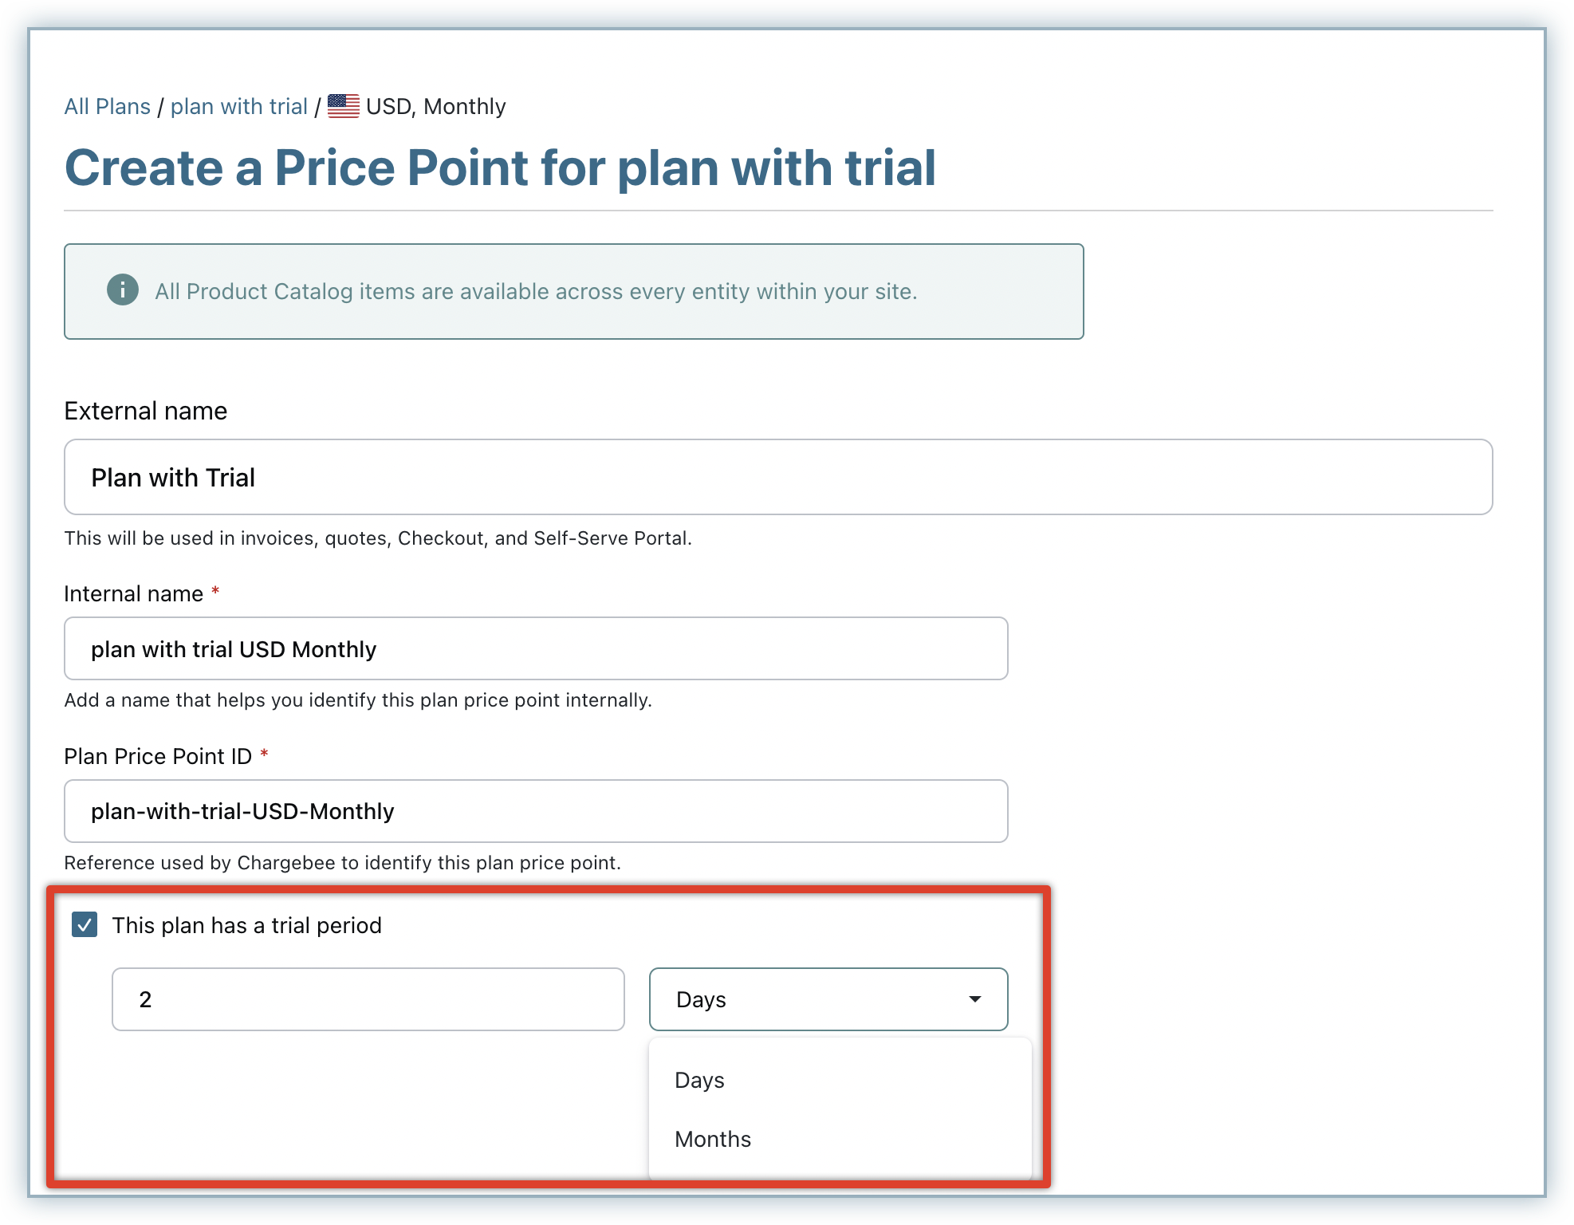Image resolution: width=1574 pixels, height=1225 pixels.
Task: Click the 'This plan has a trial period' label
Action: pos(246,926)
